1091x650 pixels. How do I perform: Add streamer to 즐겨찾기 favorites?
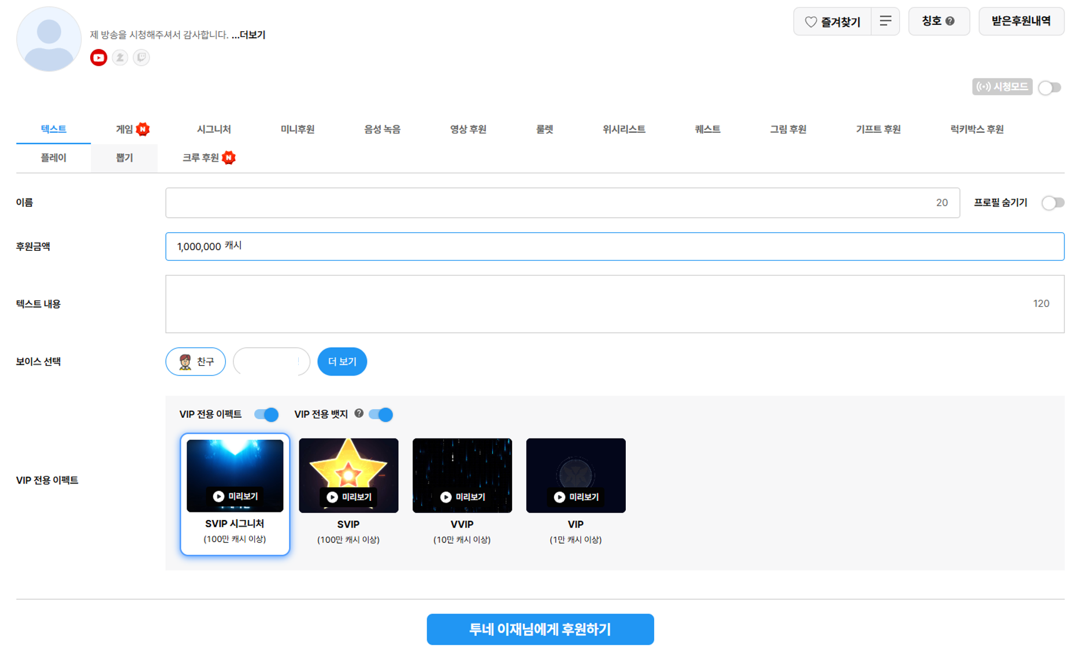click(x=832, y=21)
